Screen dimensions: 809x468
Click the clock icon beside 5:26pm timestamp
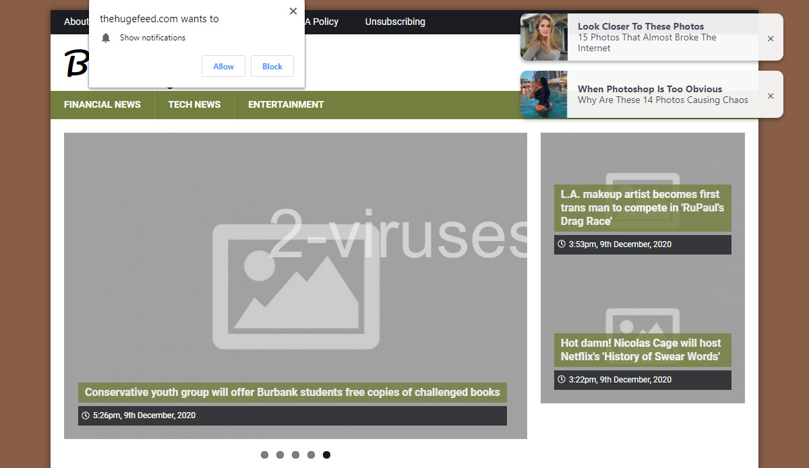(86, 415)
